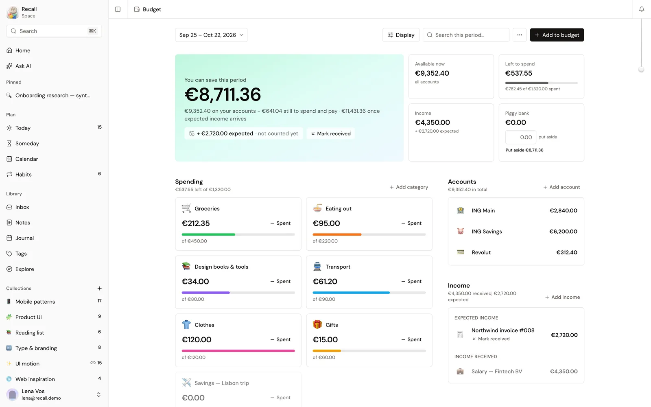Click the Left to spend progress bar
Screen dimensions: 651x407
542,83
